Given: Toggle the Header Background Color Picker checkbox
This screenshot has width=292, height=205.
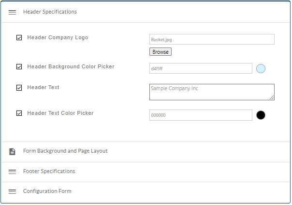Looking at the screenshot, I should (x=19, y=67).
